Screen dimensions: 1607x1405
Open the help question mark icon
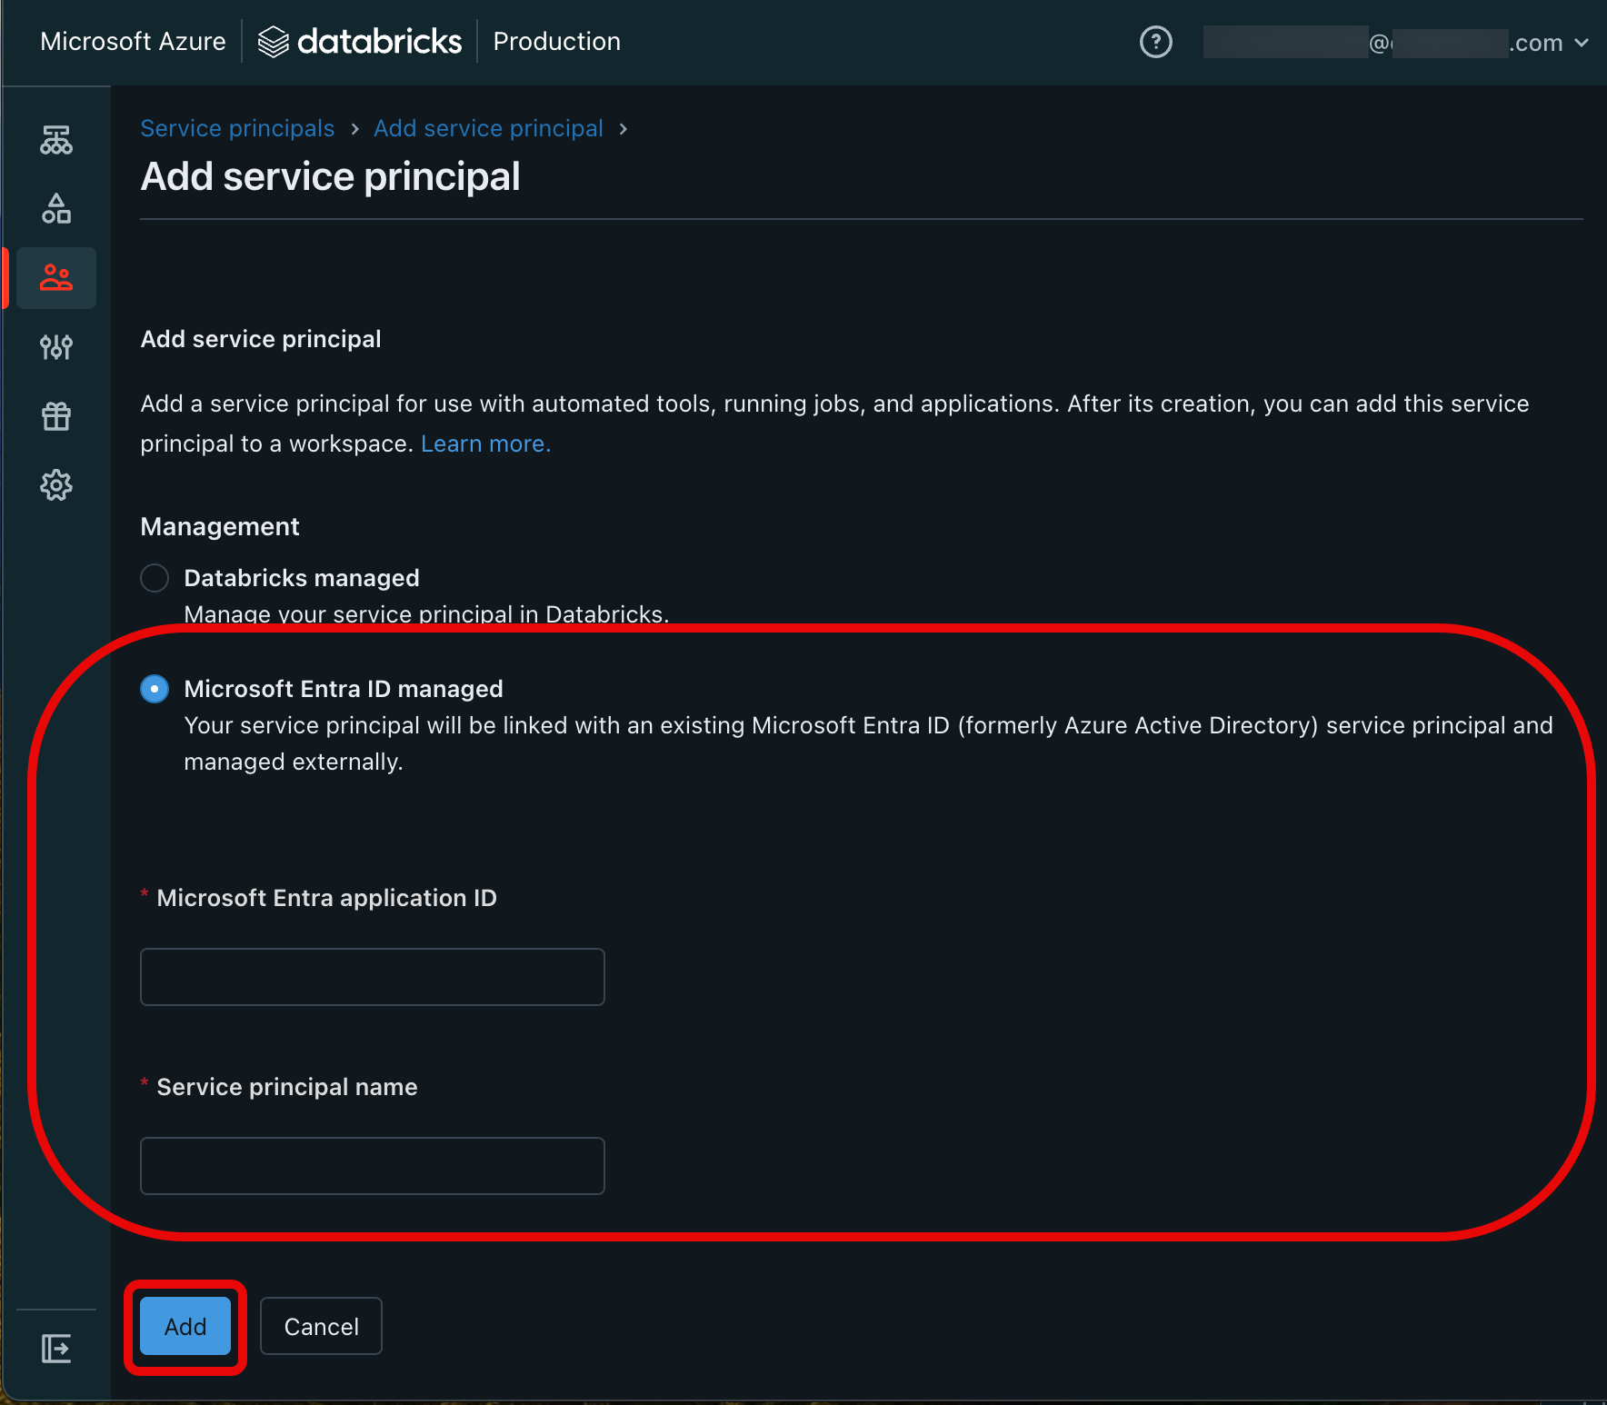coord(1156,42)
